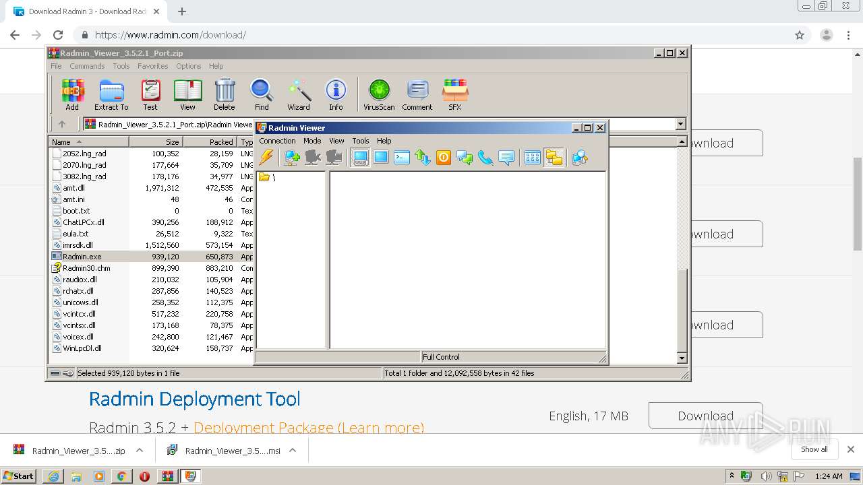
Task: Open a new Chrome tab
Action: coord(181,11)
